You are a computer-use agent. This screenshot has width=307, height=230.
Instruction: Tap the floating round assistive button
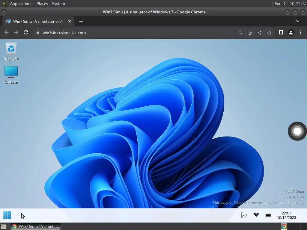pyautogui.click(x=297, y=131)
